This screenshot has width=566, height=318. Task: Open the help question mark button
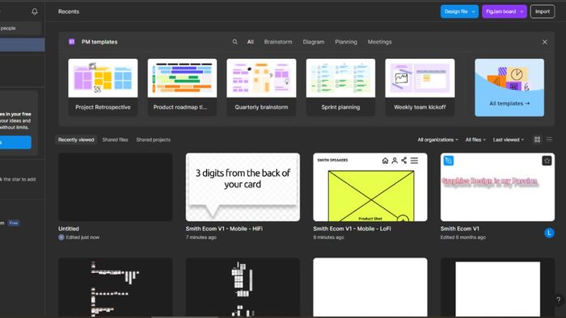coord(559,299)
